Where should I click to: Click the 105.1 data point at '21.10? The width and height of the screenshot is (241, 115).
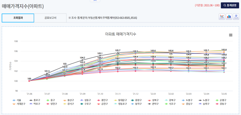pyautogui.click(x=100, y=56)
